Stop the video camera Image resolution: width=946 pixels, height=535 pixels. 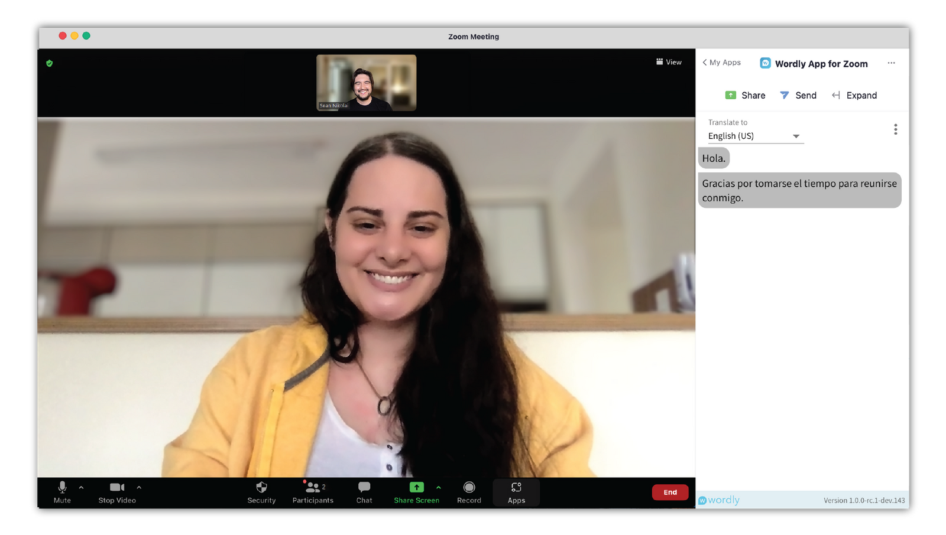[x=116, y=492]
